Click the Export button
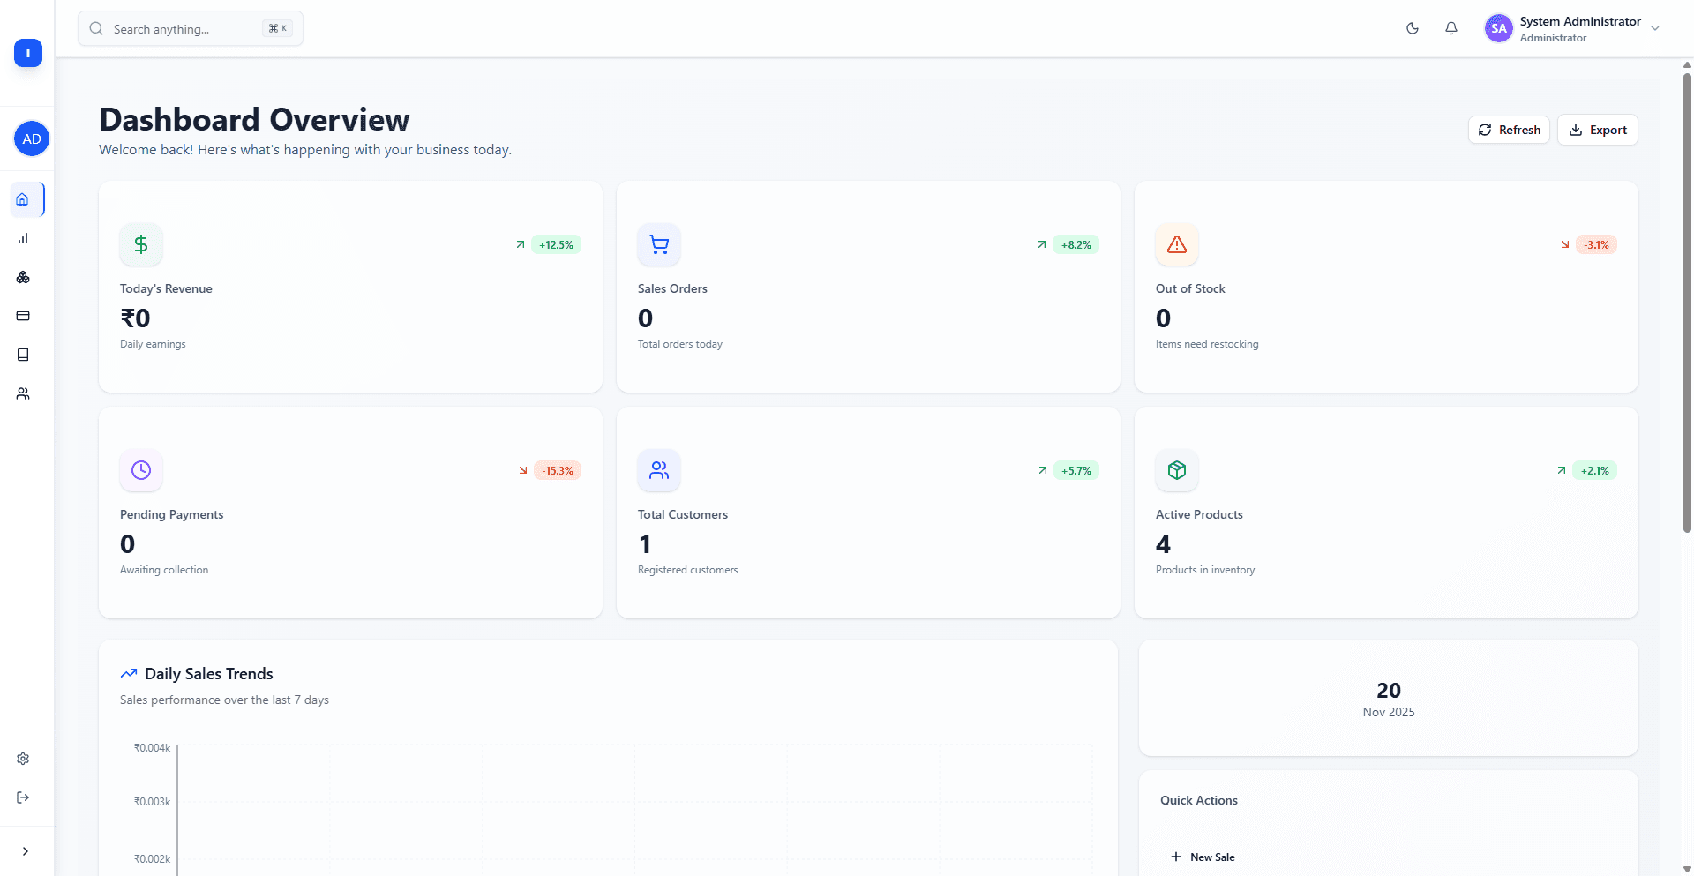The image size is (1694, 876). 1598,130
